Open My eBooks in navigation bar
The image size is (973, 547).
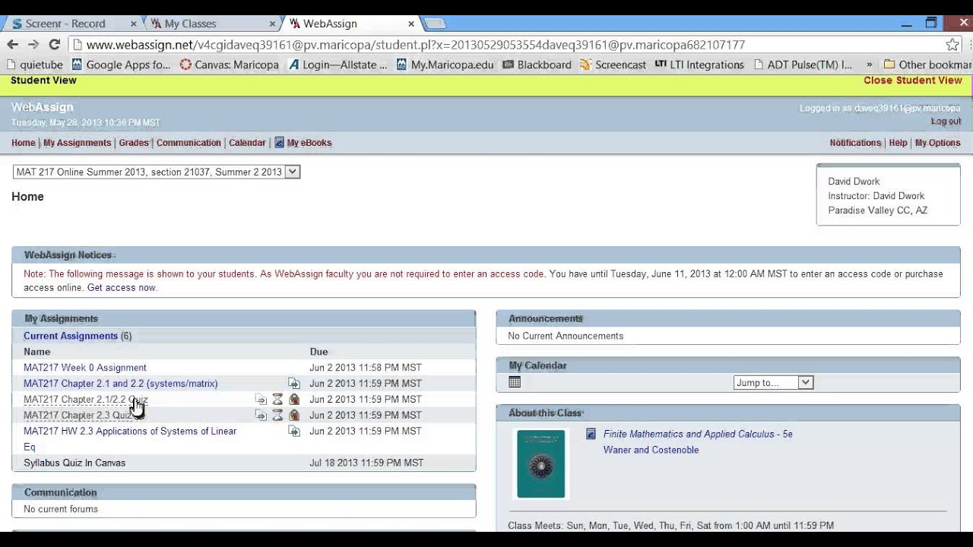coord(309,143)
